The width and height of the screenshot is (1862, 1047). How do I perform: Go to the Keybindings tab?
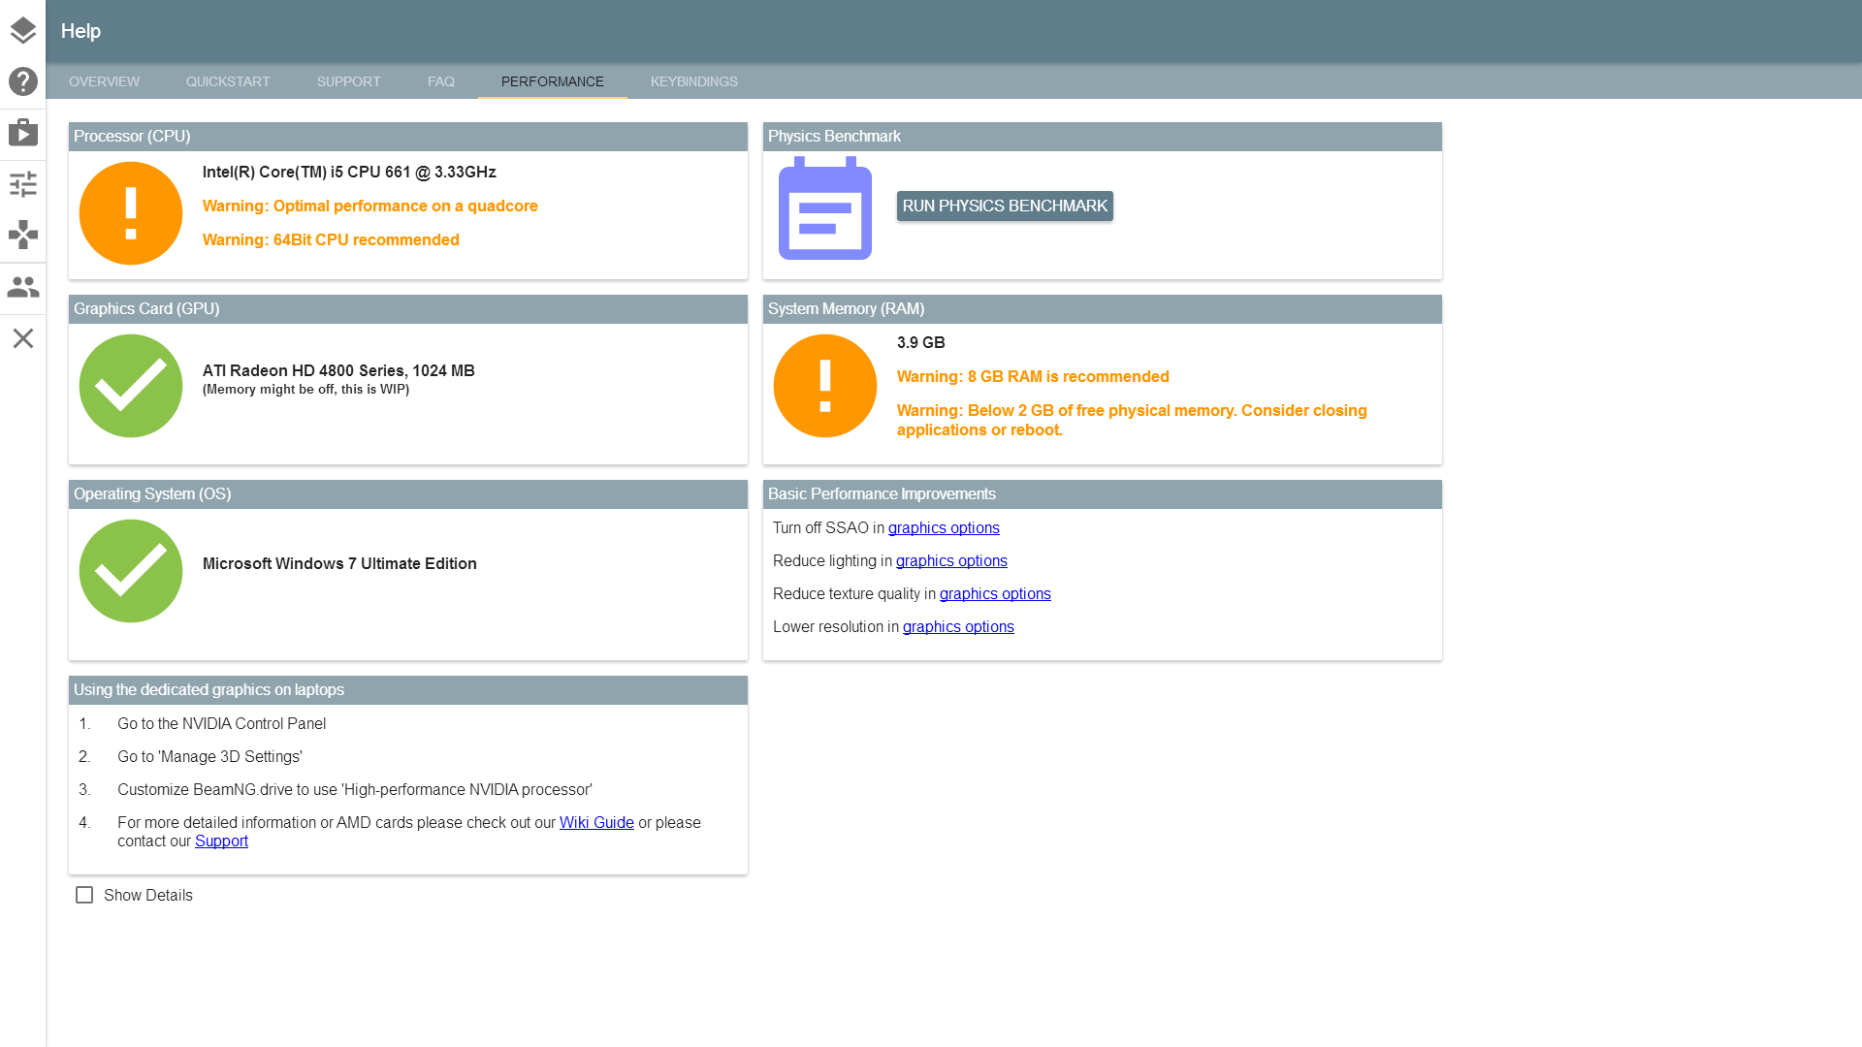tap(693, 81)
